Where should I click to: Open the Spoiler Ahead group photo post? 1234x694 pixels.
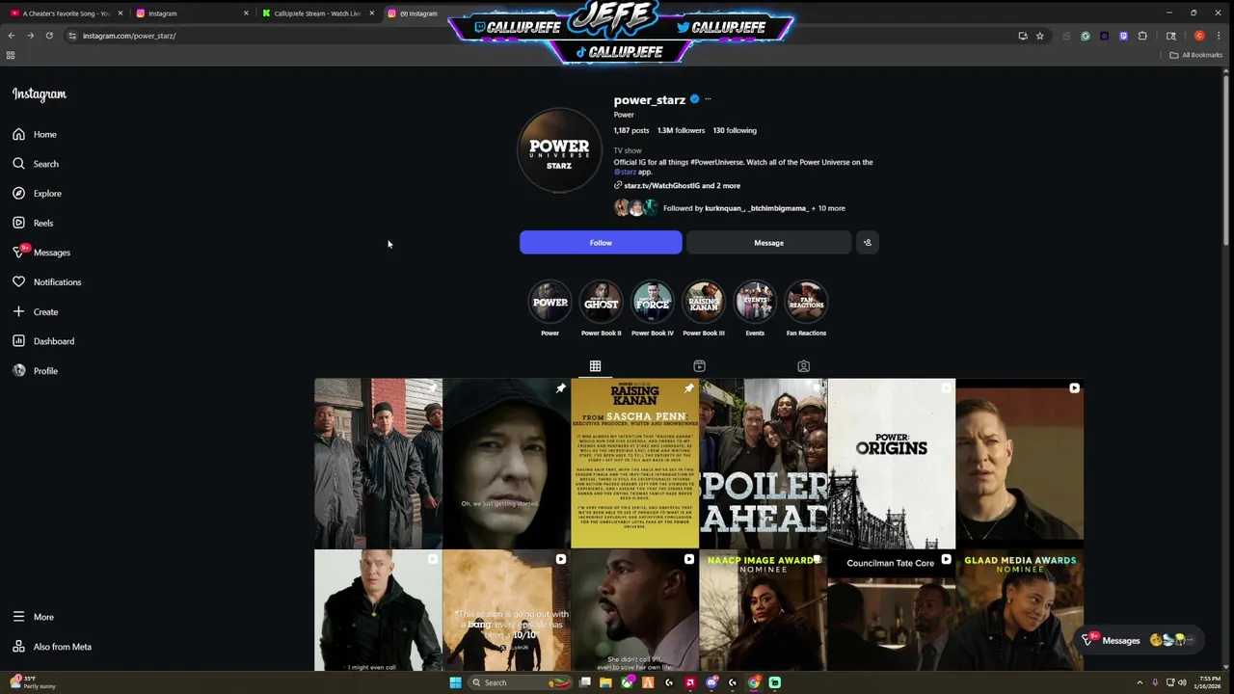[x=763, y=464]
